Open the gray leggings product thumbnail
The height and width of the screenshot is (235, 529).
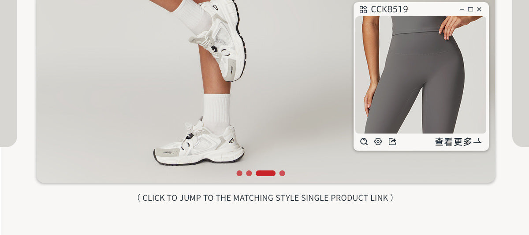(421, 75)
